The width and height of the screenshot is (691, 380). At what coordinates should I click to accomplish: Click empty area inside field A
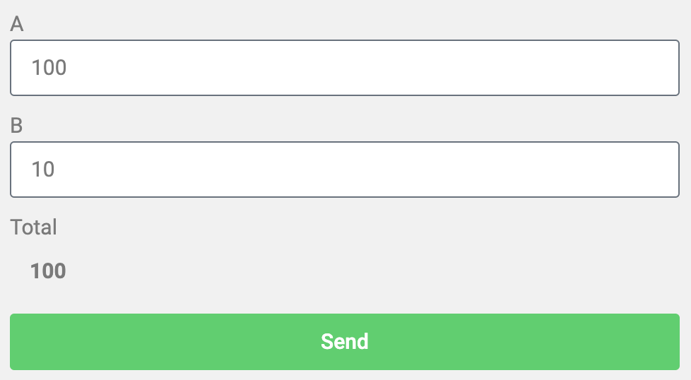click(374, 68)
